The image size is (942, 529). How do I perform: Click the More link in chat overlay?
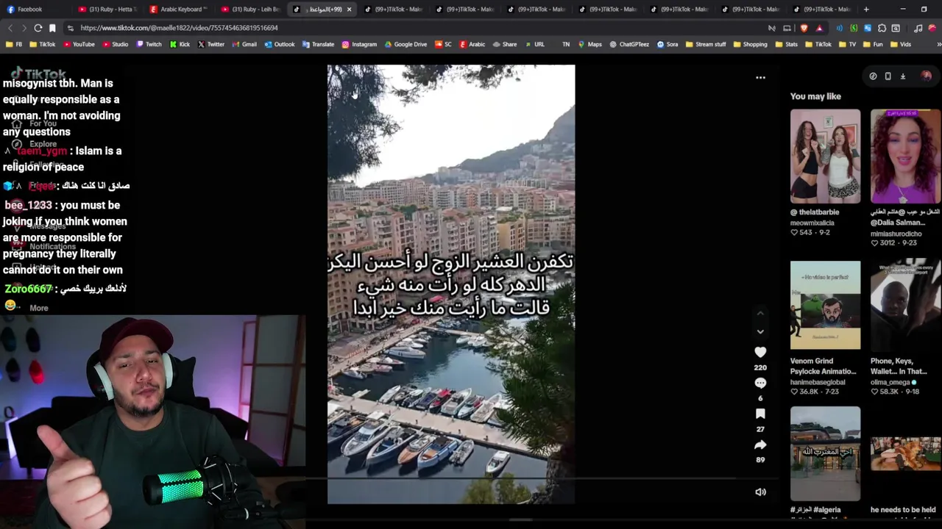39,308
